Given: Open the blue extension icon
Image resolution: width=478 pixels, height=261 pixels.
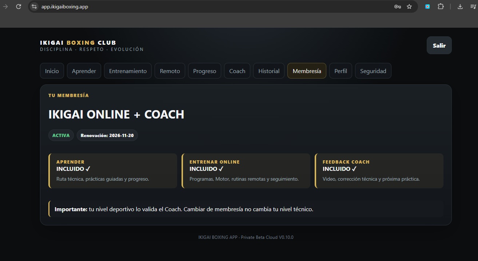Looking at the screenshot, I should pos(427,7).
